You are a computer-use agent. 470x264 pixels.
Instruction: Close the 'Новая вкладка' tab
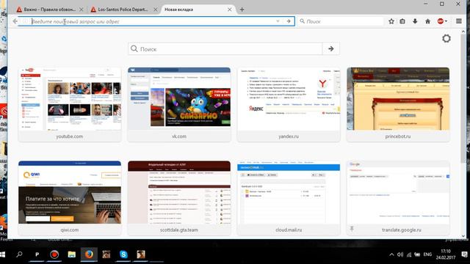[x=229, y=10]
